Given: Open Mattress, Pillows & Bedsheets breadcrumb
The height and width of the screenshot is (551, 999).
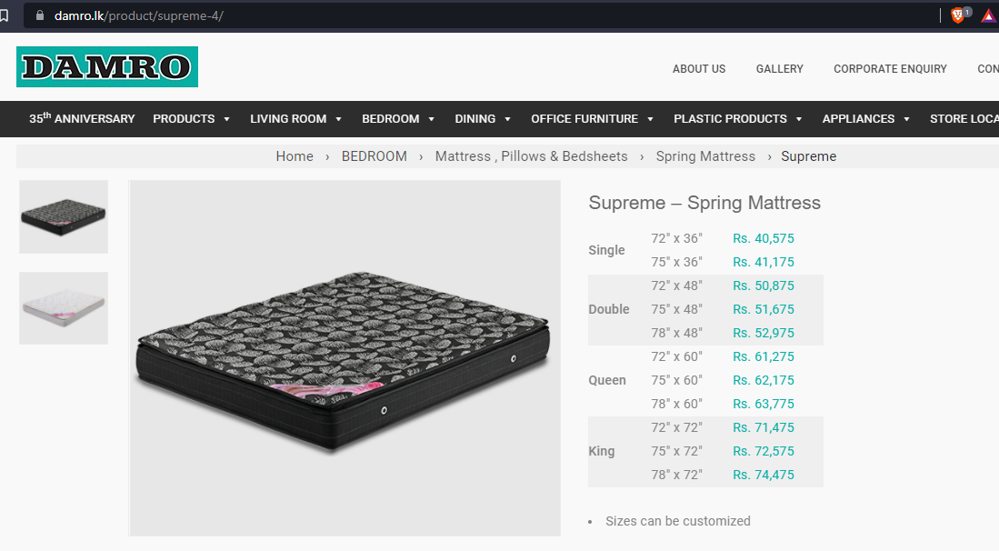Looking at the screenshot, I should (532, 156).
